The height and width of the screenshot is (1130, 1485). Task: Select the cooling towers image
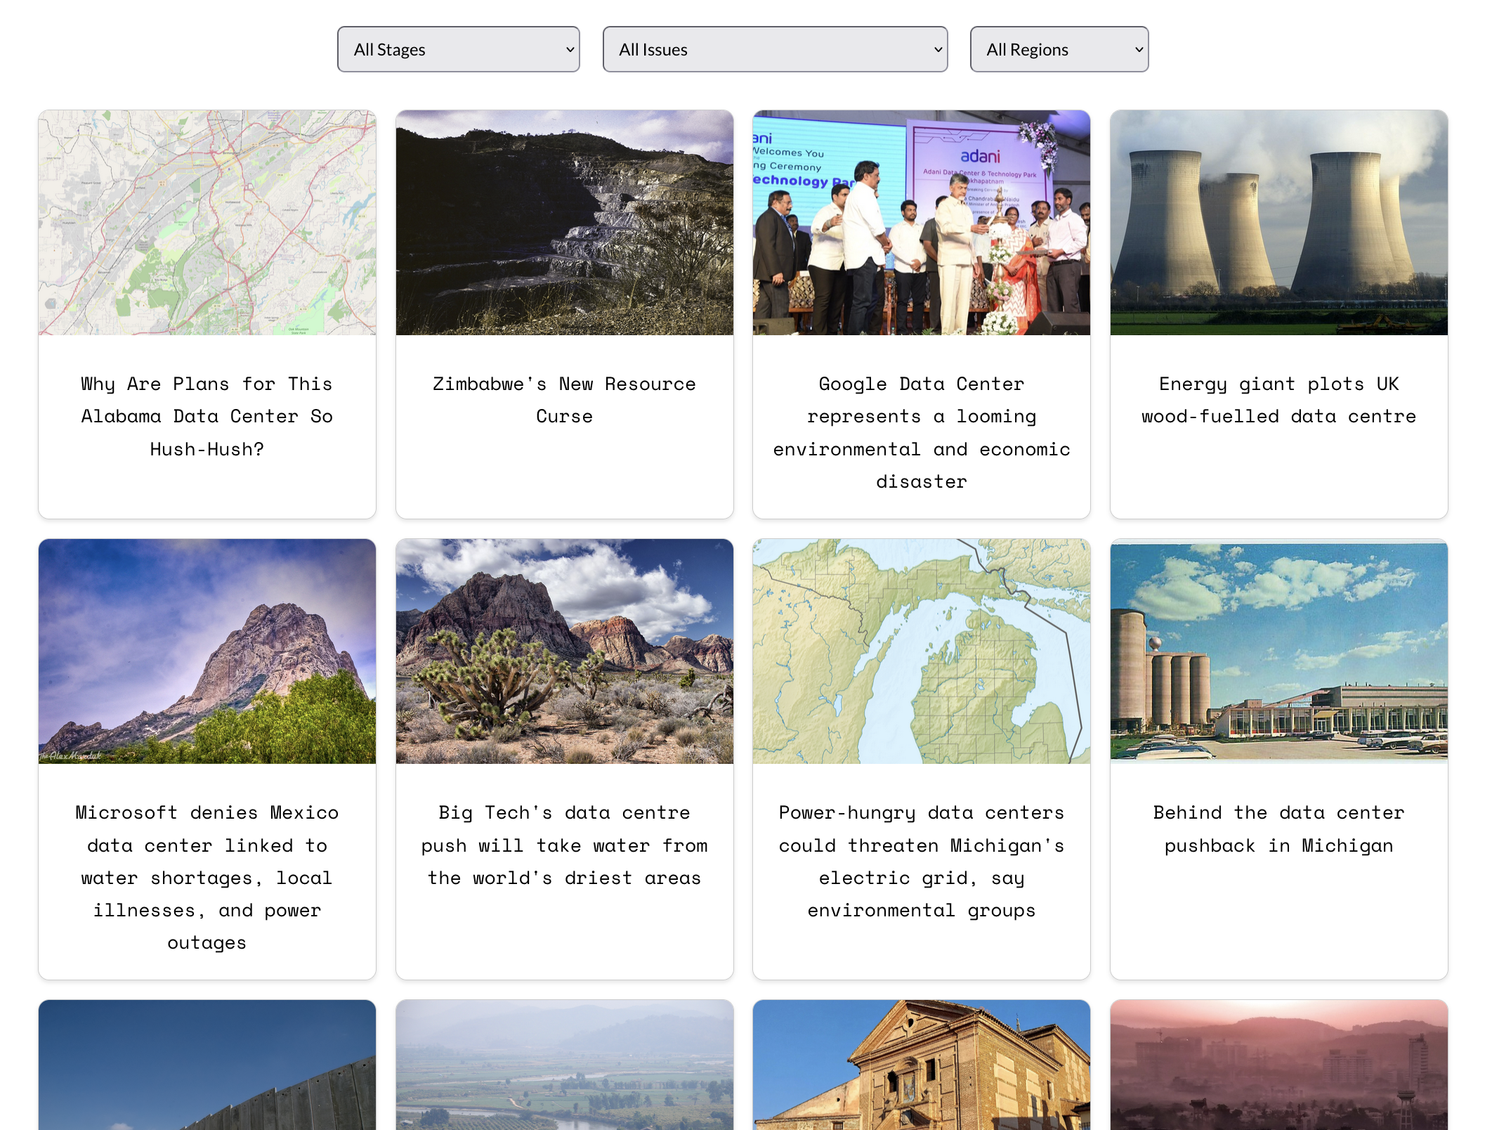(x=1278, y=222)
